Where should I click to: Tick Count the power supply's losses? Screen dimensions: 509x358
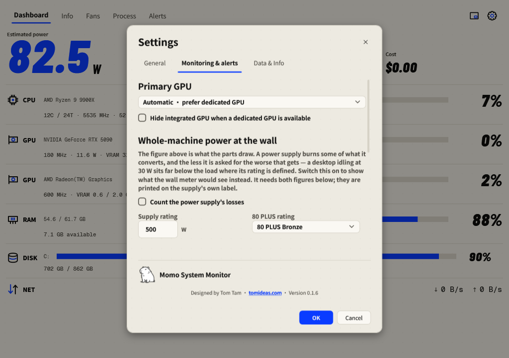142,202
